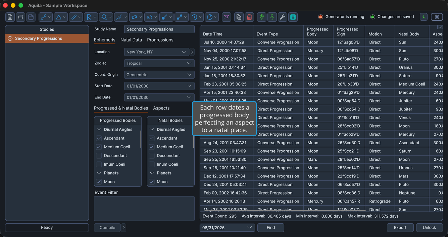Click the new document icon

10,17
